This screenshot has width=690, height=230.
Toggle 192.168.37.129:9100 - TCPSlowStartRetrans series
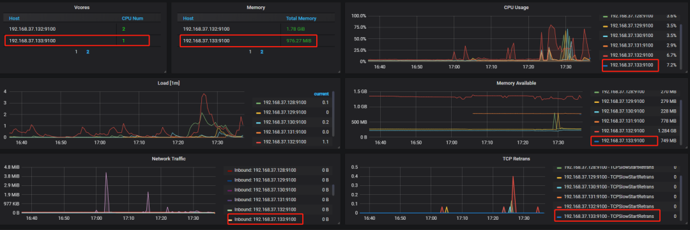[609, 177]
